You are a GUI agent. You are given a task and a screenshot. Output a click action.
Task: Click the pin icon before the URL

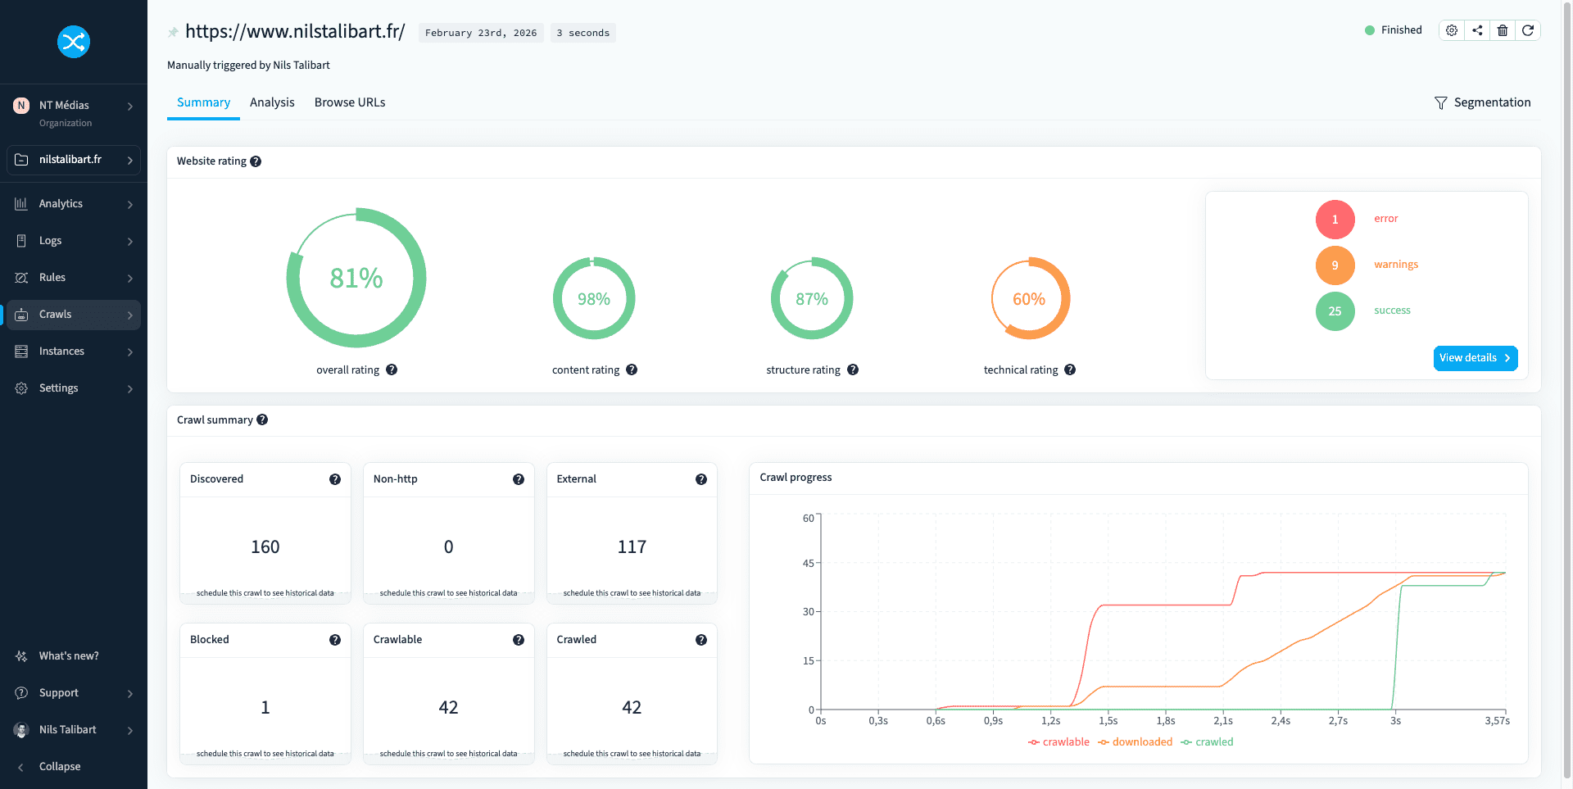[x=173, y=33]
